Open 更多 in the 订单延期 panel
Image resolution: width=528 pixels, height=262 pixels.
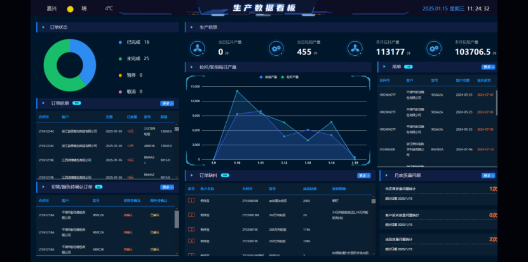(167, 103)
